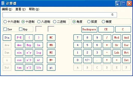Click the digit 2 key
This screenshot has width=133, height=96.
pyautogui.click(x=87, y=52)
